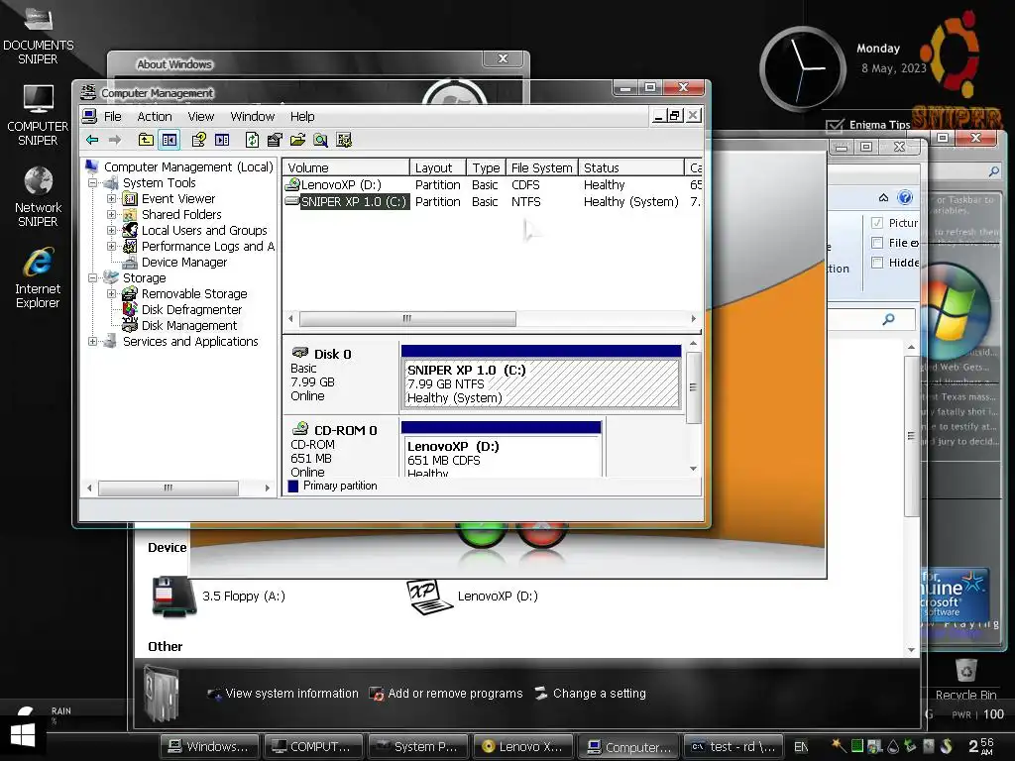Open the File menu
Screen dimensions: 1015x761
tap(113, 117)
